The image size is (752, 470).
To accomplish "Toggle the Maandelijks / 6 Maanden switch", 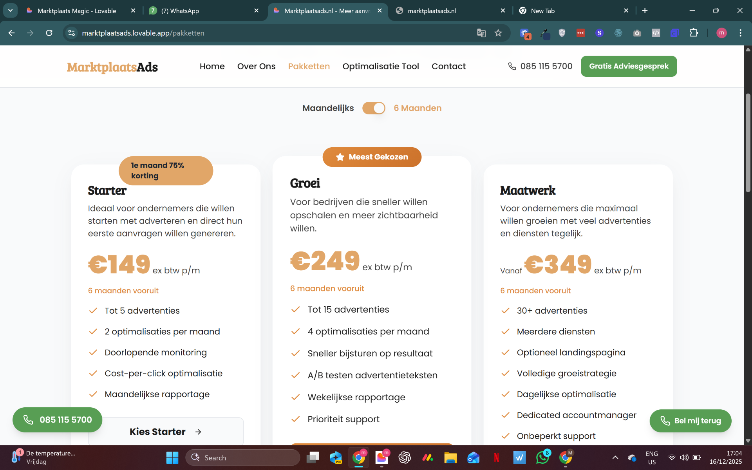I will (x=374, y=108).
